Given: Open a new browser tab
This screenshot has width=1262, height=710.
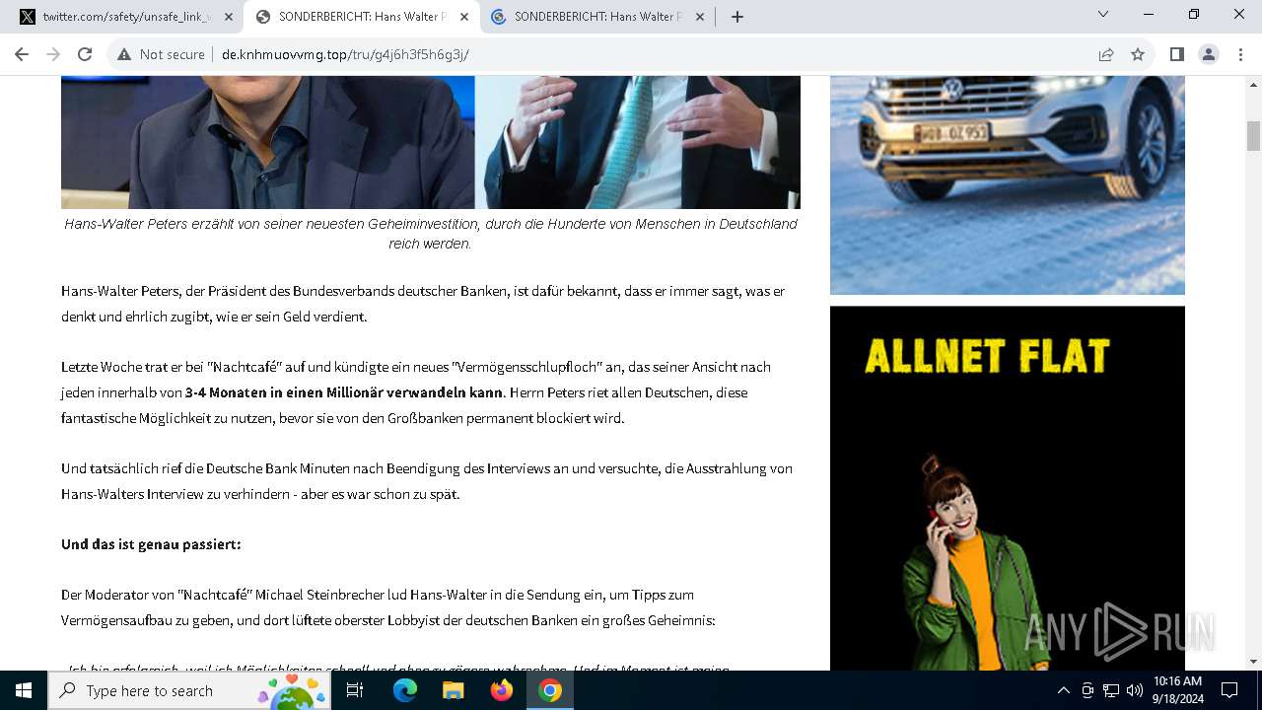Looking at the screenshot, I should click(x=736, y=17).
